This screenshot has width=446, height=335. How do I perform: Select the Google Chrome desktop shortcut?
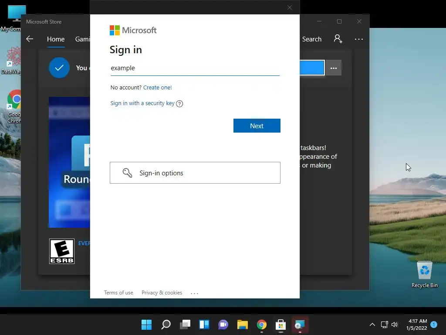tap(14, 107)
